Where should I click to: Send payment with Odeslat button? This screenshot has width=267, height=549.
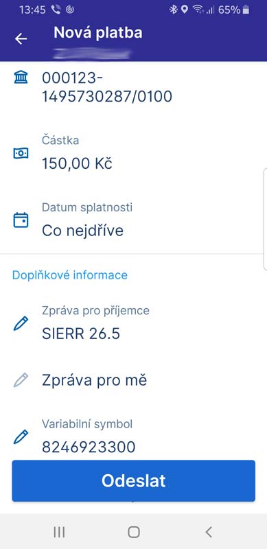point(133,481)
